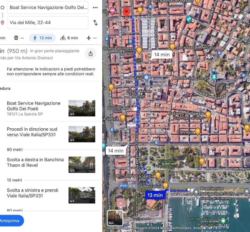Select the transit travel mode tab
This screenshot has width=250, height=232.
(x=19, y=38)
